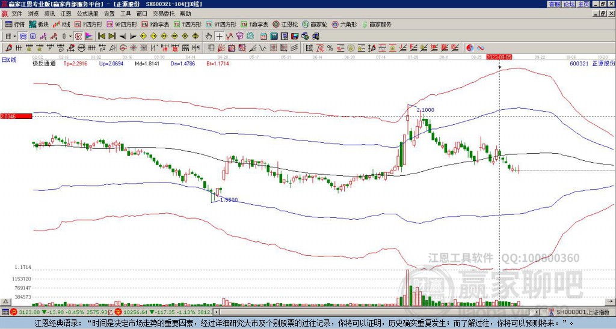Click the up-triangle button at bottom left
Screen dimensions: 616x329
click(5, 301)
